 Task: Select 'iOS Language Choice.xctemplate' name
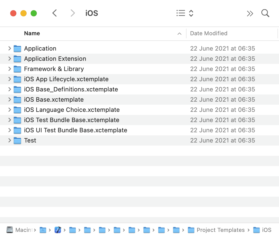tap(72, 110)
